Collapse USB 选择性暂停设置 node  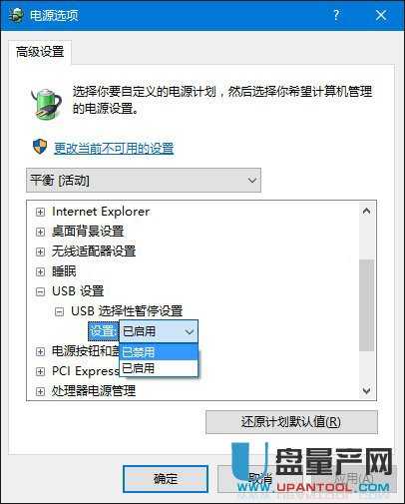coord(59,311)
